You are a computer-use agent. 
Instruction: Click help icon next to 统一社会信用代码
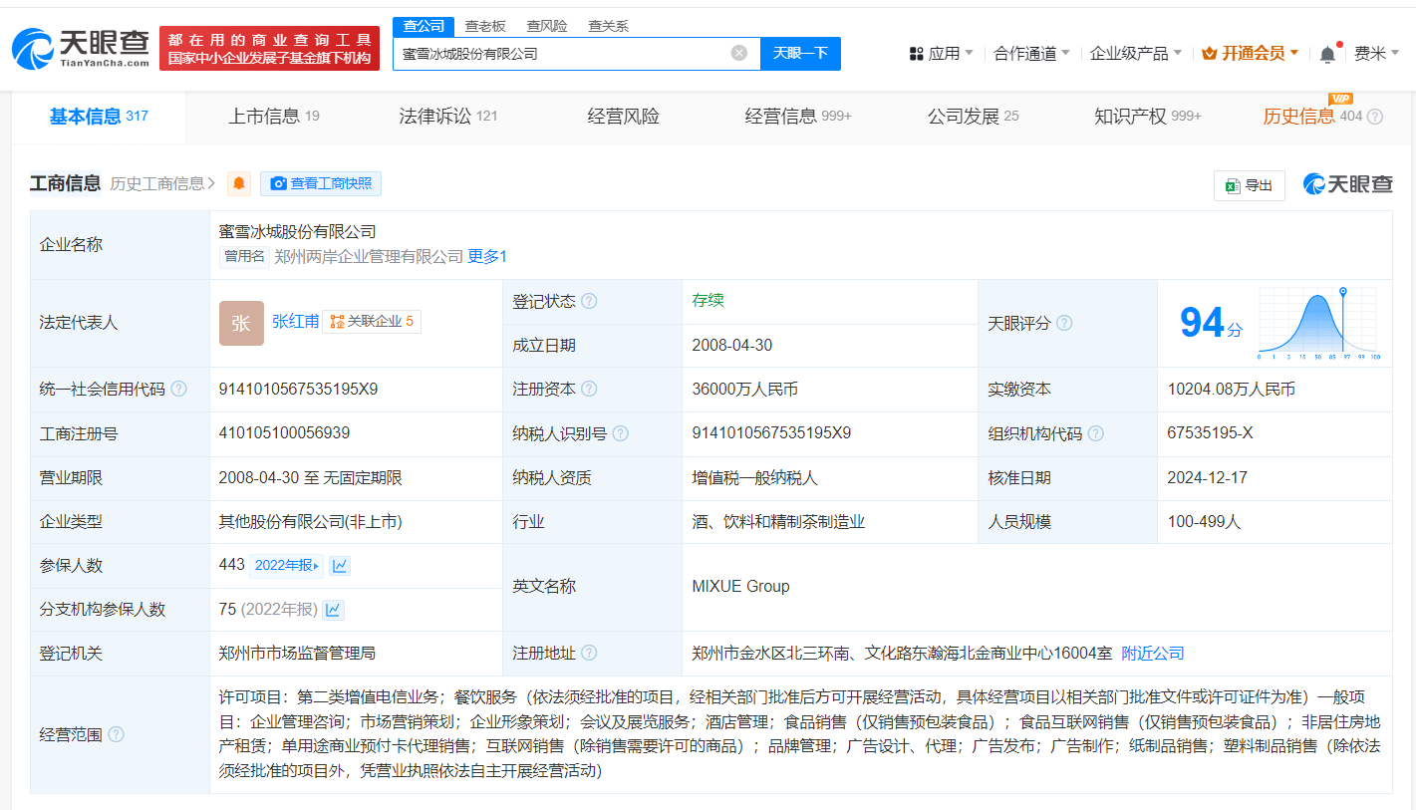click(178, 390)
